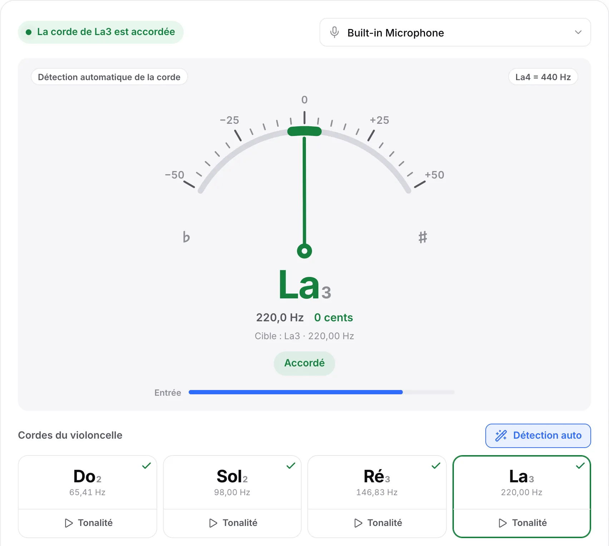The width and height of the screenshot is (609, 546).
Task: Click the 0 center mark above the gauge
Action: 304,100
